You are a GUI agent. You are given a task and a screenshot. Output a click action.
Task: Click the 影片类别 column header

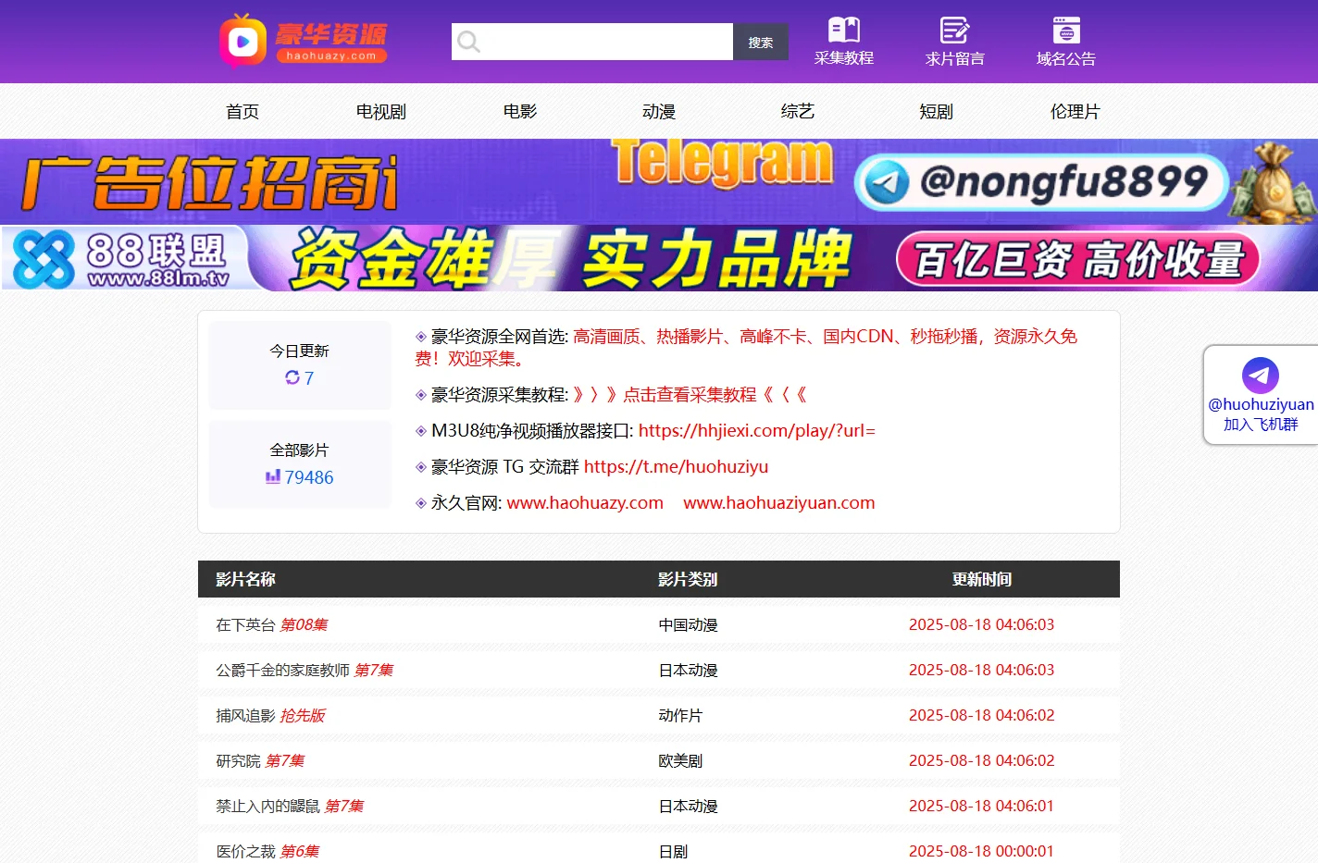[688, 579]
